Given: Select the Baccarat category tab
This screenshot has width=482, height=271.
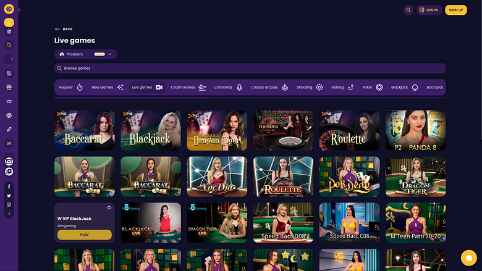Looking at the screenshot, I should tap(435, 88).
